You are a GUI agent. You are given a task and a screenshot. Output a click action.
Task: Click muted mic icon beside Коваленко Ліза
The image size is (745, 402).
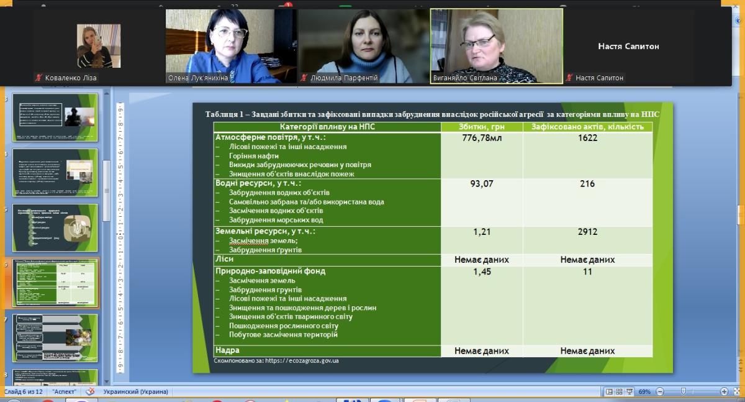click(x=39, y=78)
